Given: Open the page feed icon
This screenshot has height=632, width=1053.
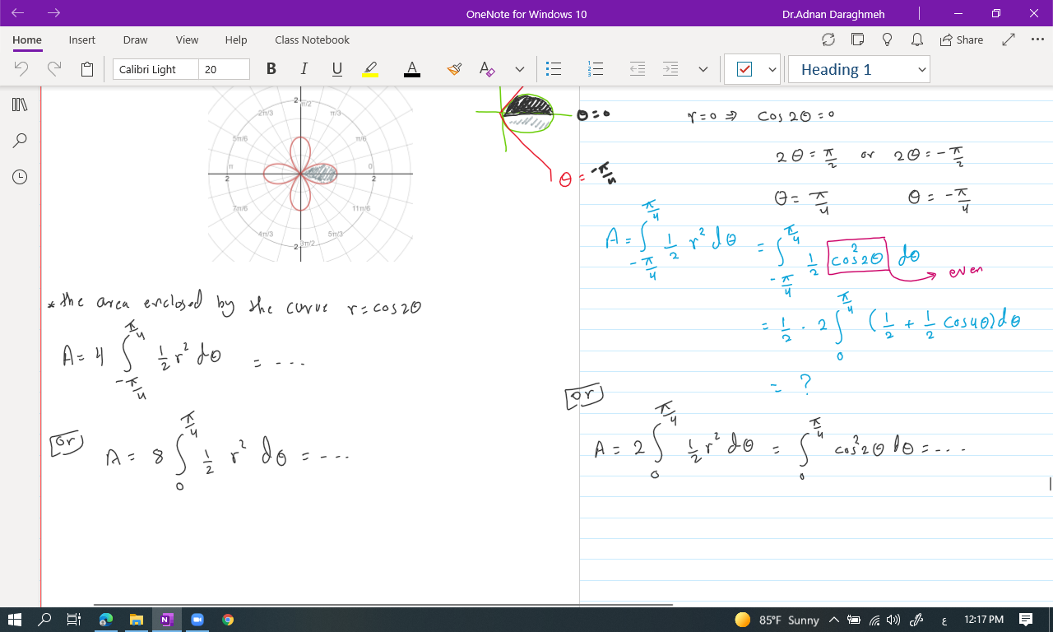Looking at the screenshot, I should [858, 39].
